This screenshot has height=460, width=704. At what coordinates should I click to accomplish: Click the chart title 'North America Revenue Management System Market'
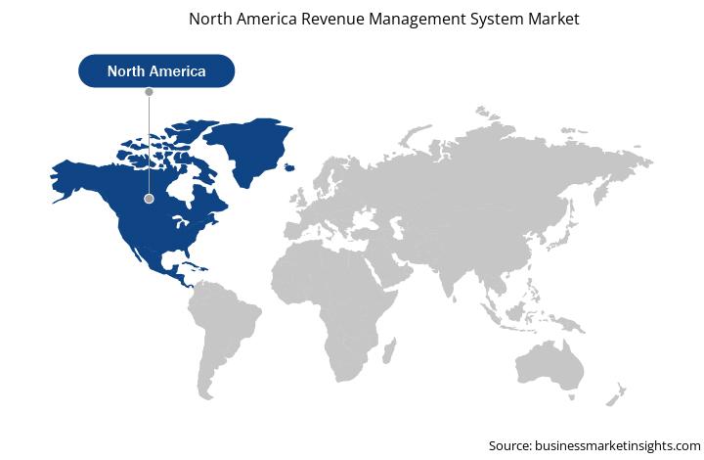coord(384,19)
